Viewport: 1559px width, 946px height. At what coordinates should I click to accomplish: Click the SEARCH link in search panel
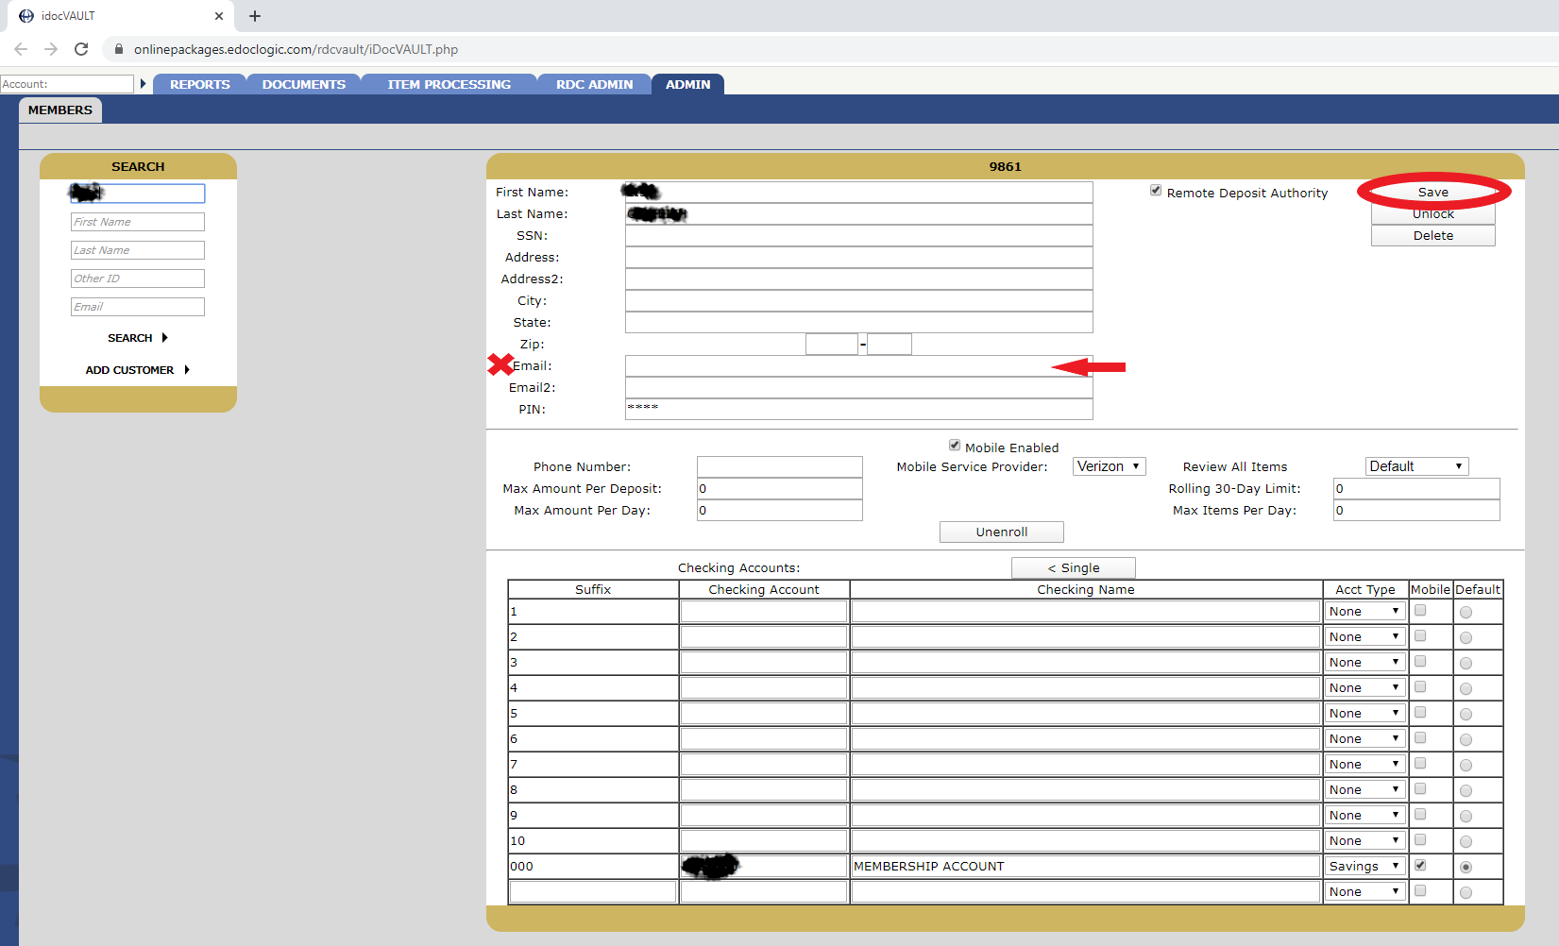coord(137,338)
